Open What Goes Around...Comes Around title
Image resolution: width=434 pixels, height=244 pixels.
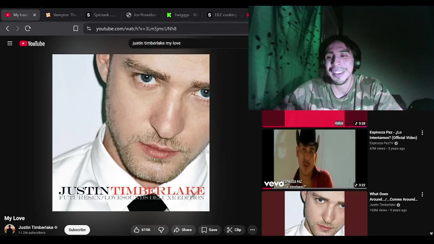[x=394, y=197]
